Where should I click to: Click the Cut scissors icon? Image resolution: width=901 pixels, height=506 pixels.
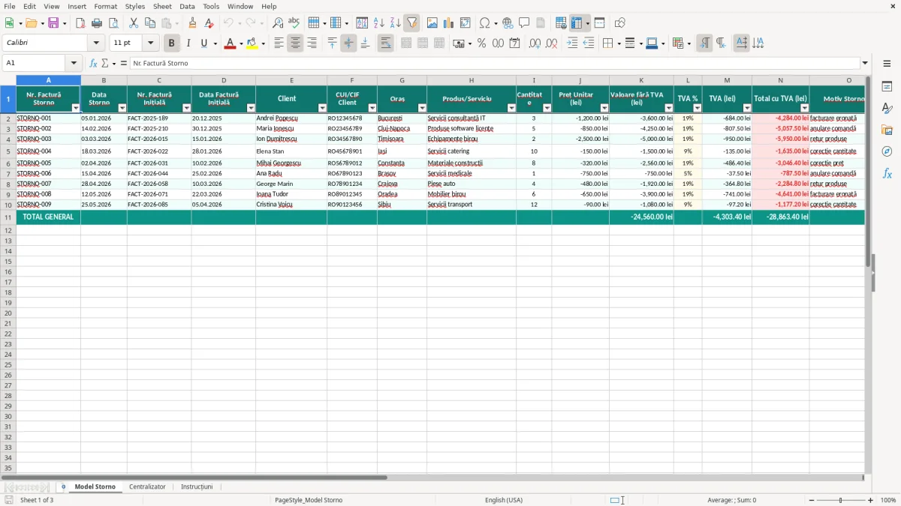134,23
